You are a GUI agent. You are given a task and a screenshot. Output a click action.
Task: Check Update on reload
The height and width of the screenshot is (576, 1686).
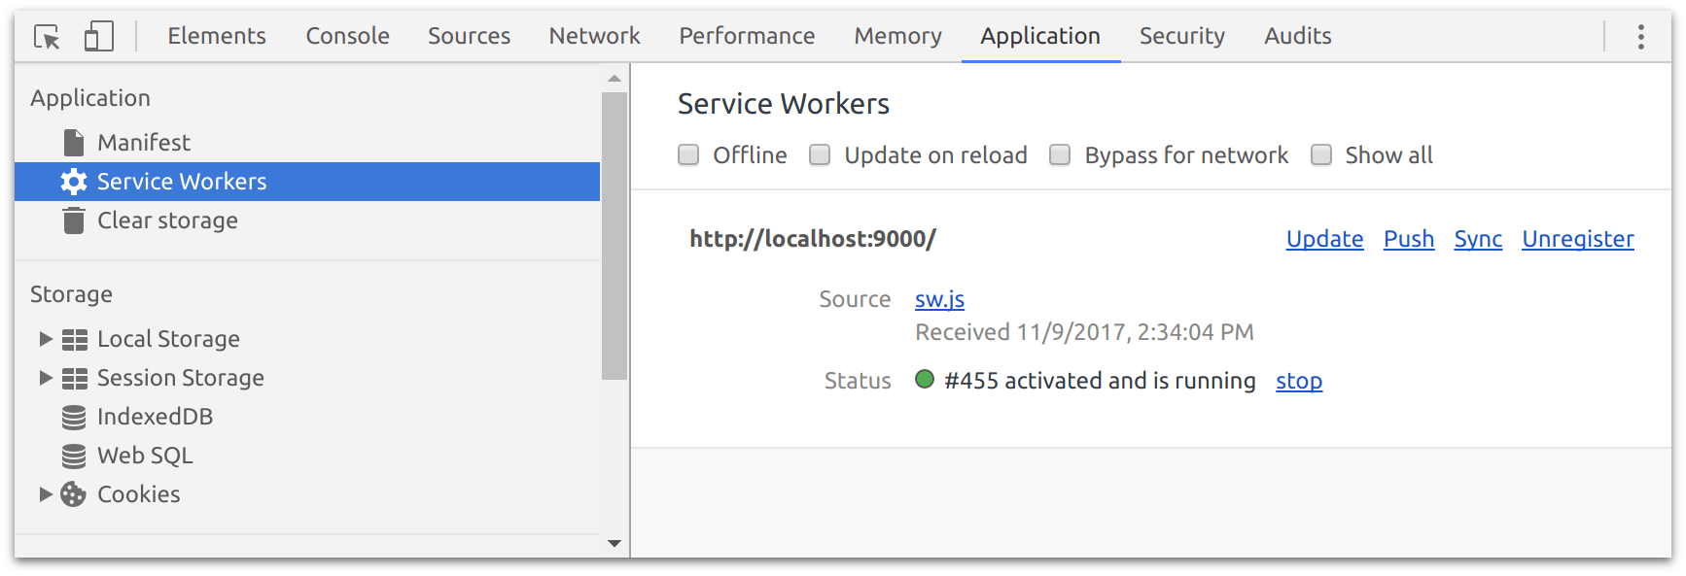[x=820, y=155]
